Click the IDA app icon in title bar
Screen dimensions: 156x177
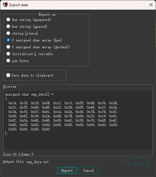(5, 5)
